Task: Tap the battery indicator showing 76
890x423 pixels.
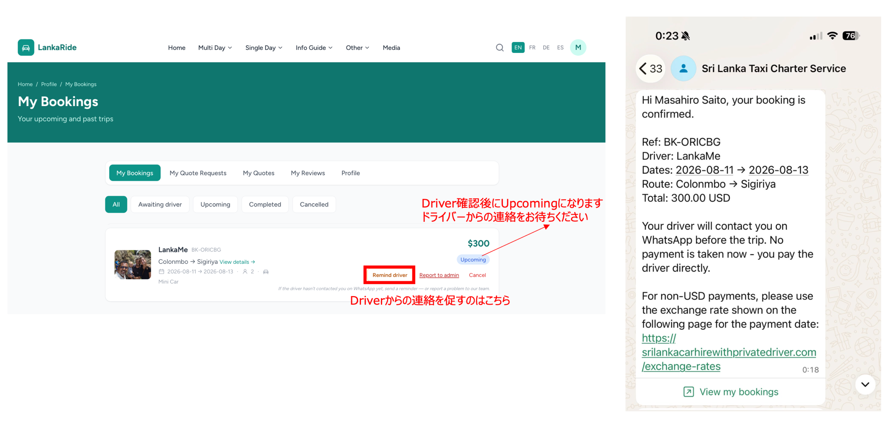Action: point(851,35)
